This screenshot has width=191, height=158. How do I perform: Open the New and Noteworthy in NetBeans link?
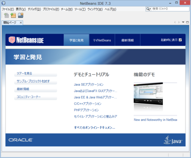(x=155, y=120)
